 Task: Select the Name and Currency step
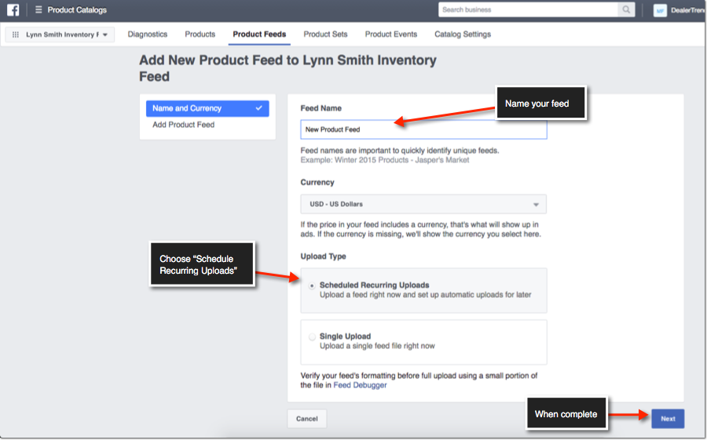207,108
